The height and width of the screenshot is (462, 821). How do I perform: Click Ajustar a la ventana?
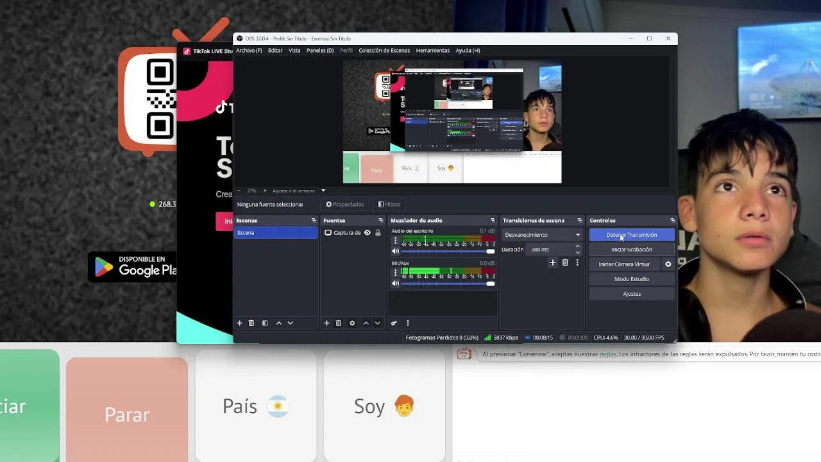point(293,191)
